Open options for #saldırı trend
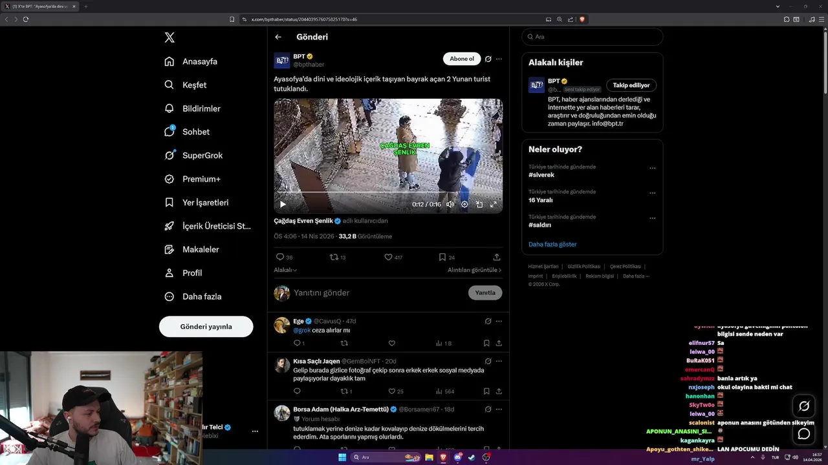This screenshot has width=828, height=465. [x=653, y=218]
